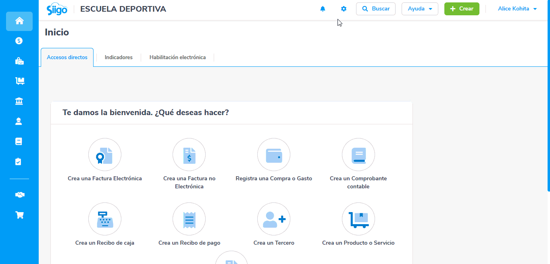Open the accounting book sidebar icon
Viewport: 550px width, 264px height.
tap(19, 141)
